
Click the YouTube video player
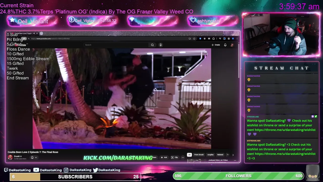pos(122,99)
